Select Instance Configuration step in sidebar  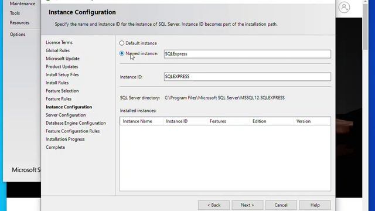pos(69,107)
